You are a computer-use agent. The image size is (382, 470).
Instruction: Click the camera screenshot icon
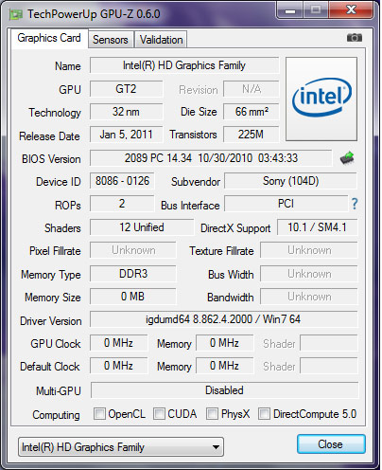point(355,38)
